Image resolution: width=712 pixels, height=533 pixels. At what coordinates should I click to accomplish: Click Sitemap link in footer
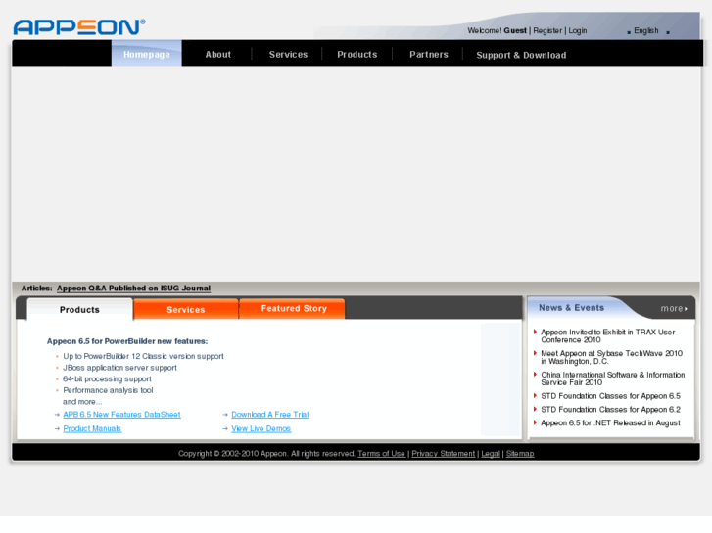[x=520, y=453]
